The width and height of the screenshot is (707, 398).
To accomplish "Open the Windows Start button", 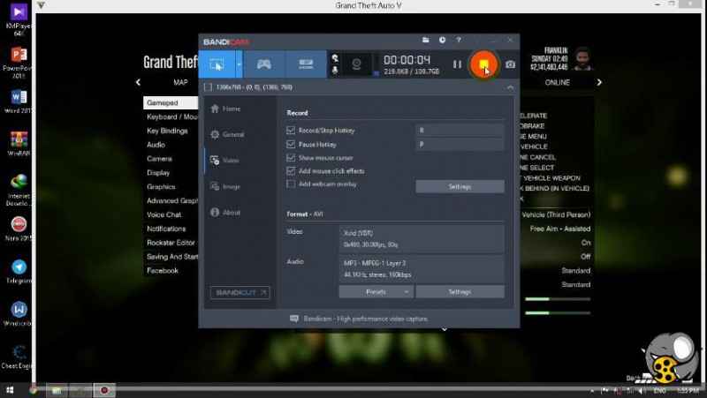I will pos(10,390).
